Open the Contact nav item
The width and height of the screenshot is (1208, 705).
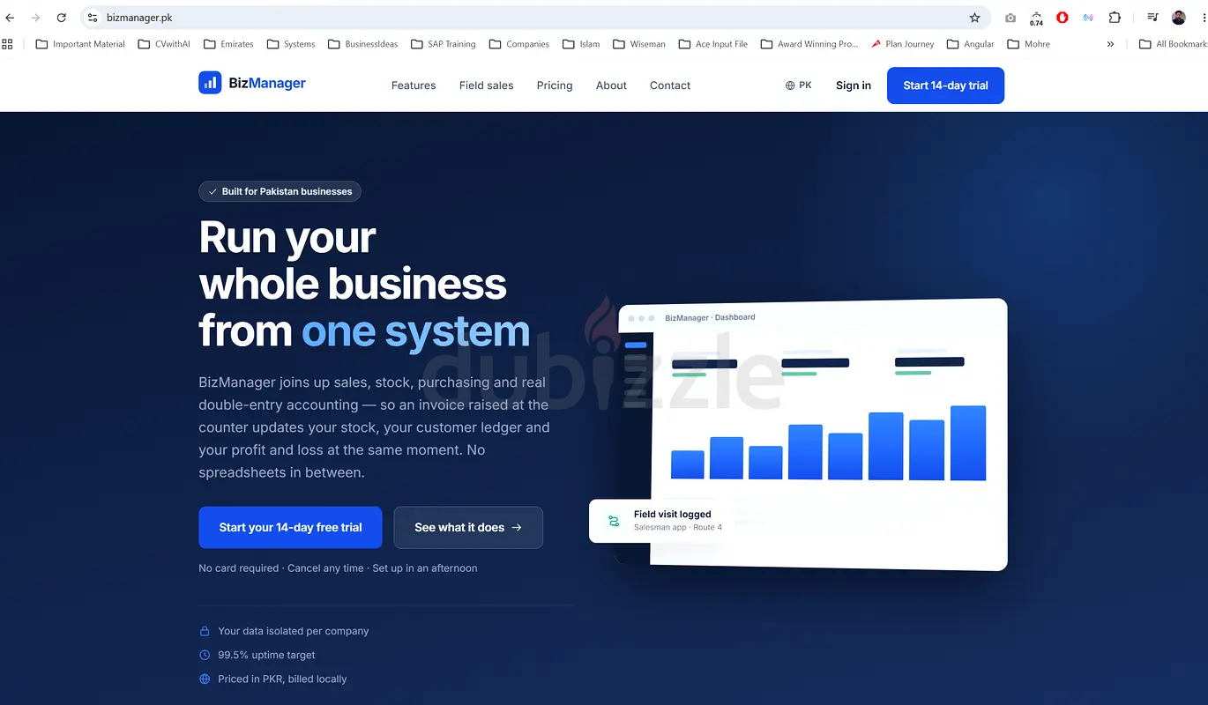coord(670,85)
